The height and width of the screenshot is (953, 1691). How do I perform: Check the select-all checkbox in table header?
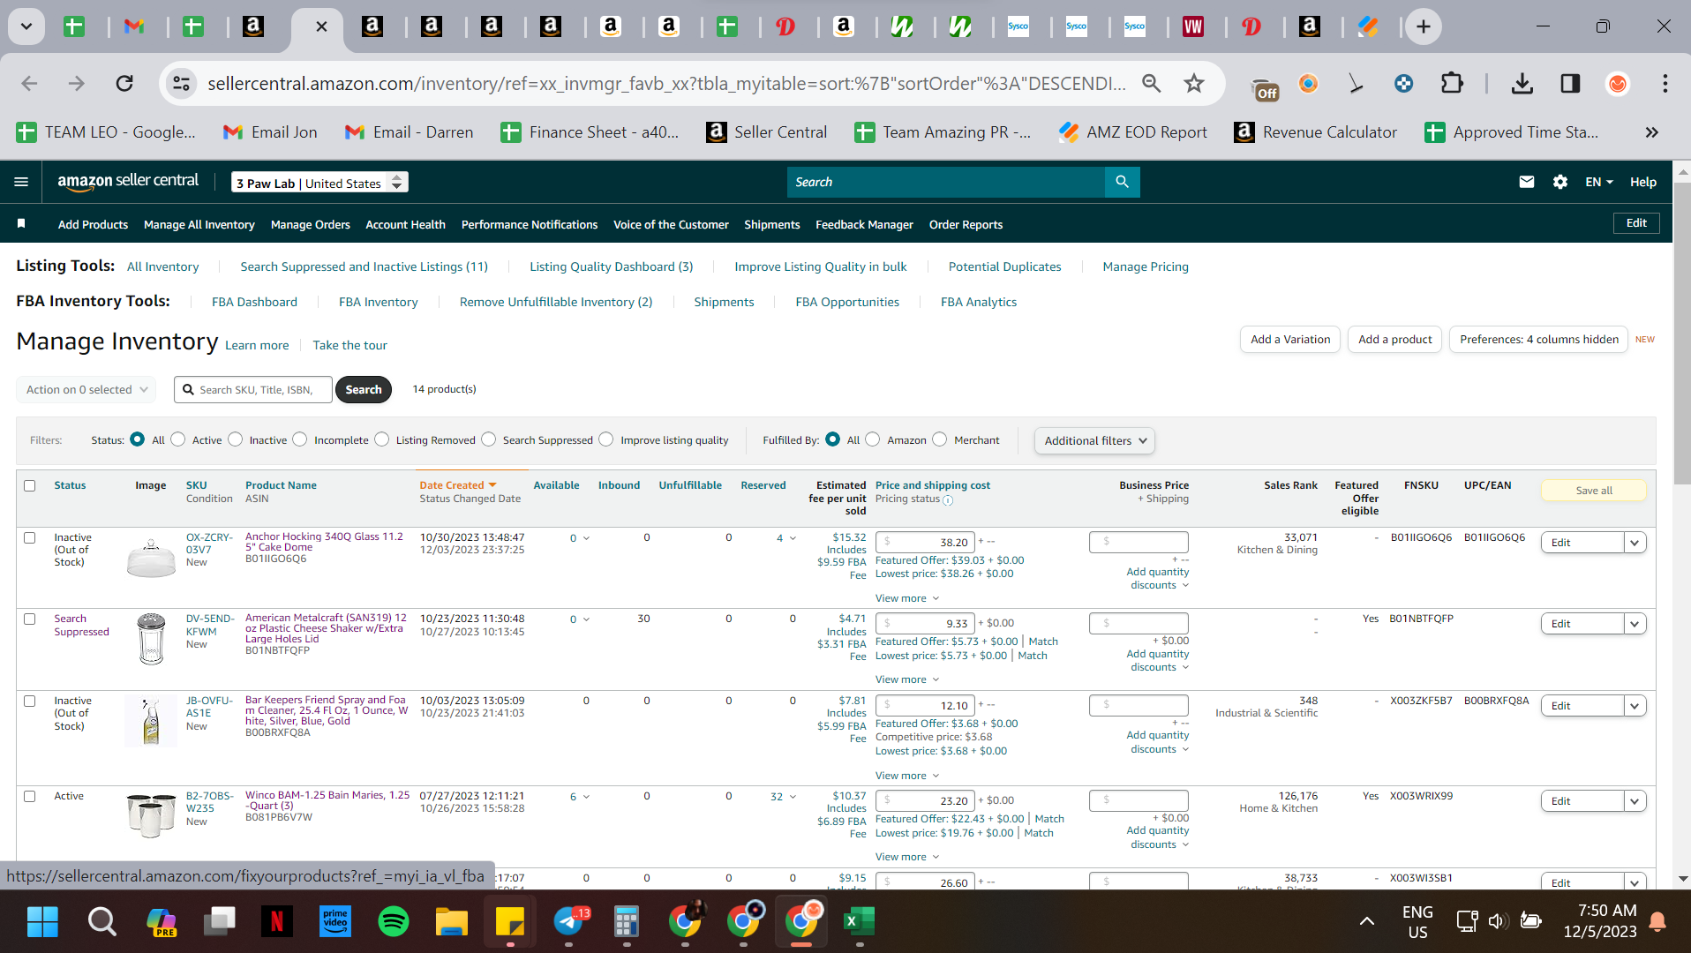[x=30, y=485]
